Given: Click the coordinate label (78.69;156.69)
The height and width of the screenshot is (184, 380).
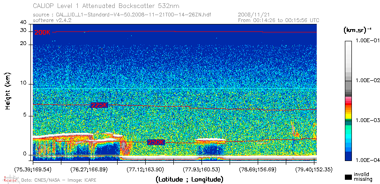Looking at the screenshot, I should 257,169.
